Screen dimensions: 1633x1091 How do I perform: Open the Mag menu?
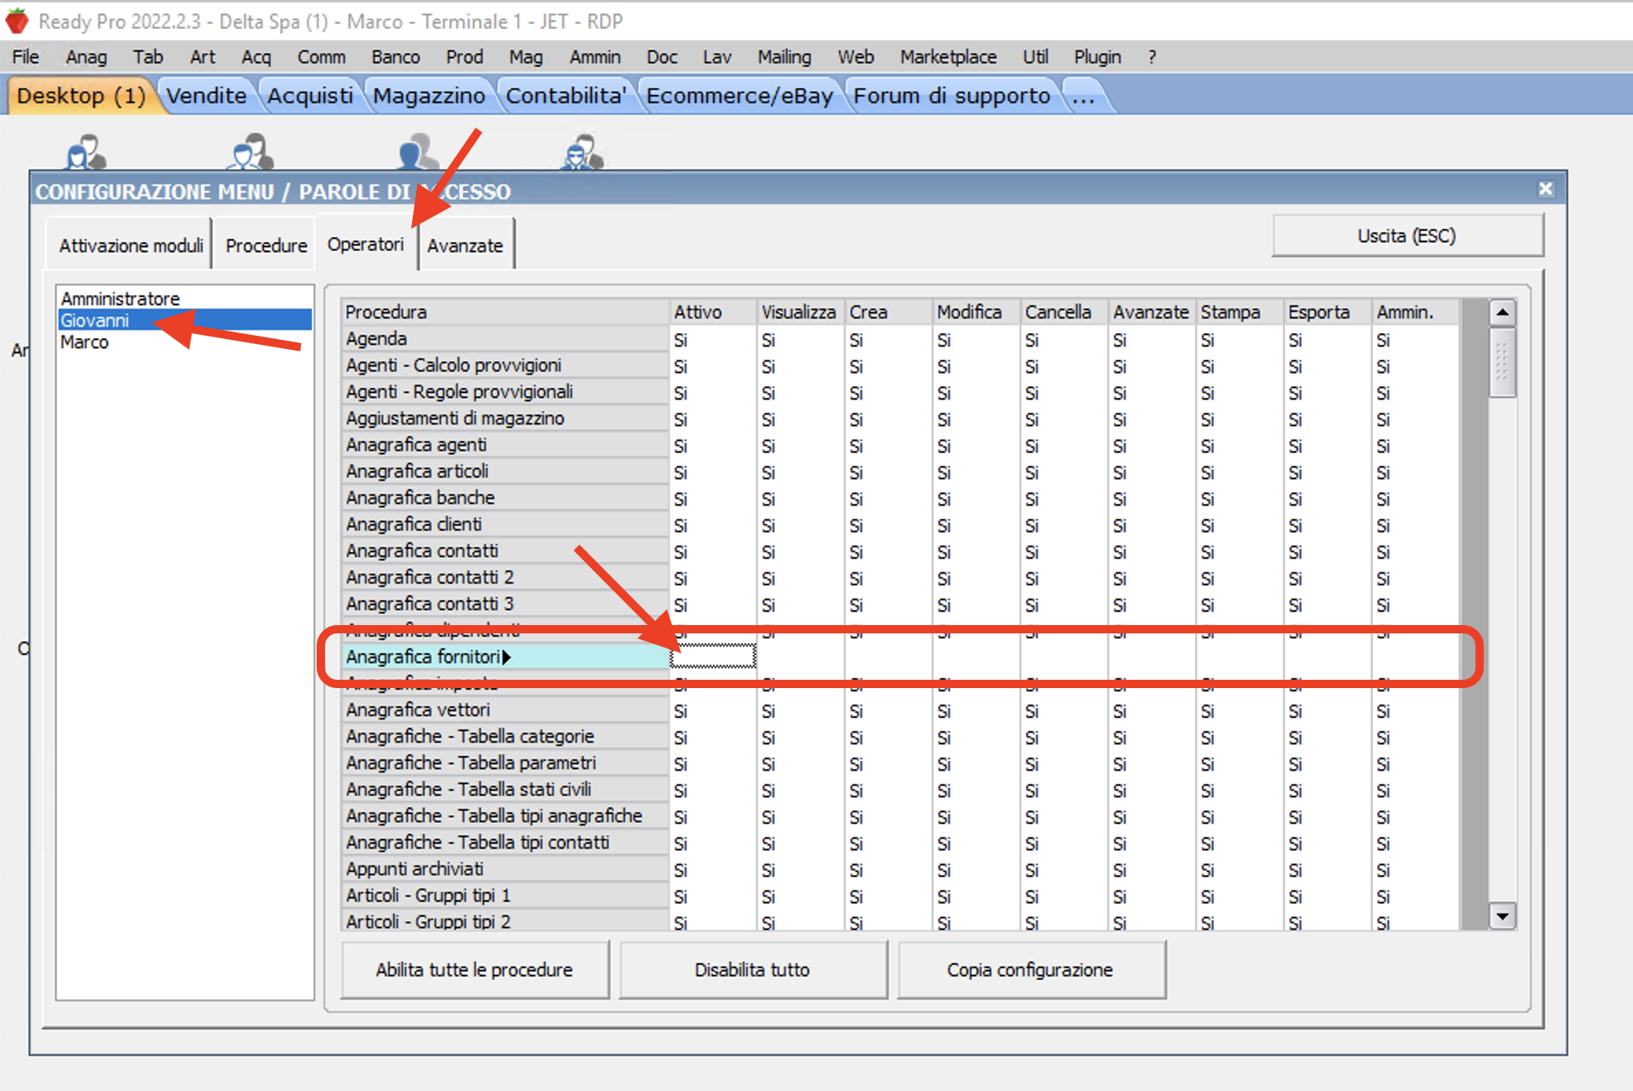click(x=526, y=56)
